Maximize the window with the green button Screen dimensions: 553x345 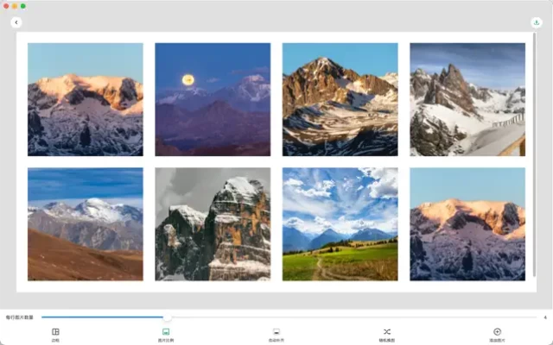coord(23,5)
